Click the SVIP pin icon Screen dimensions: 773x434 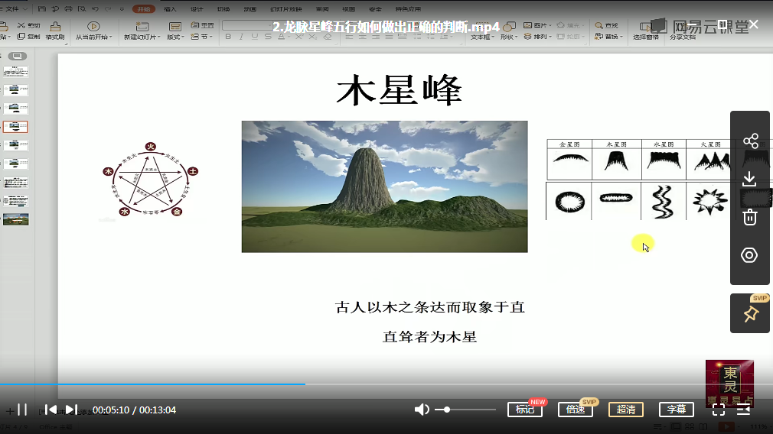[x=750, y=314]
